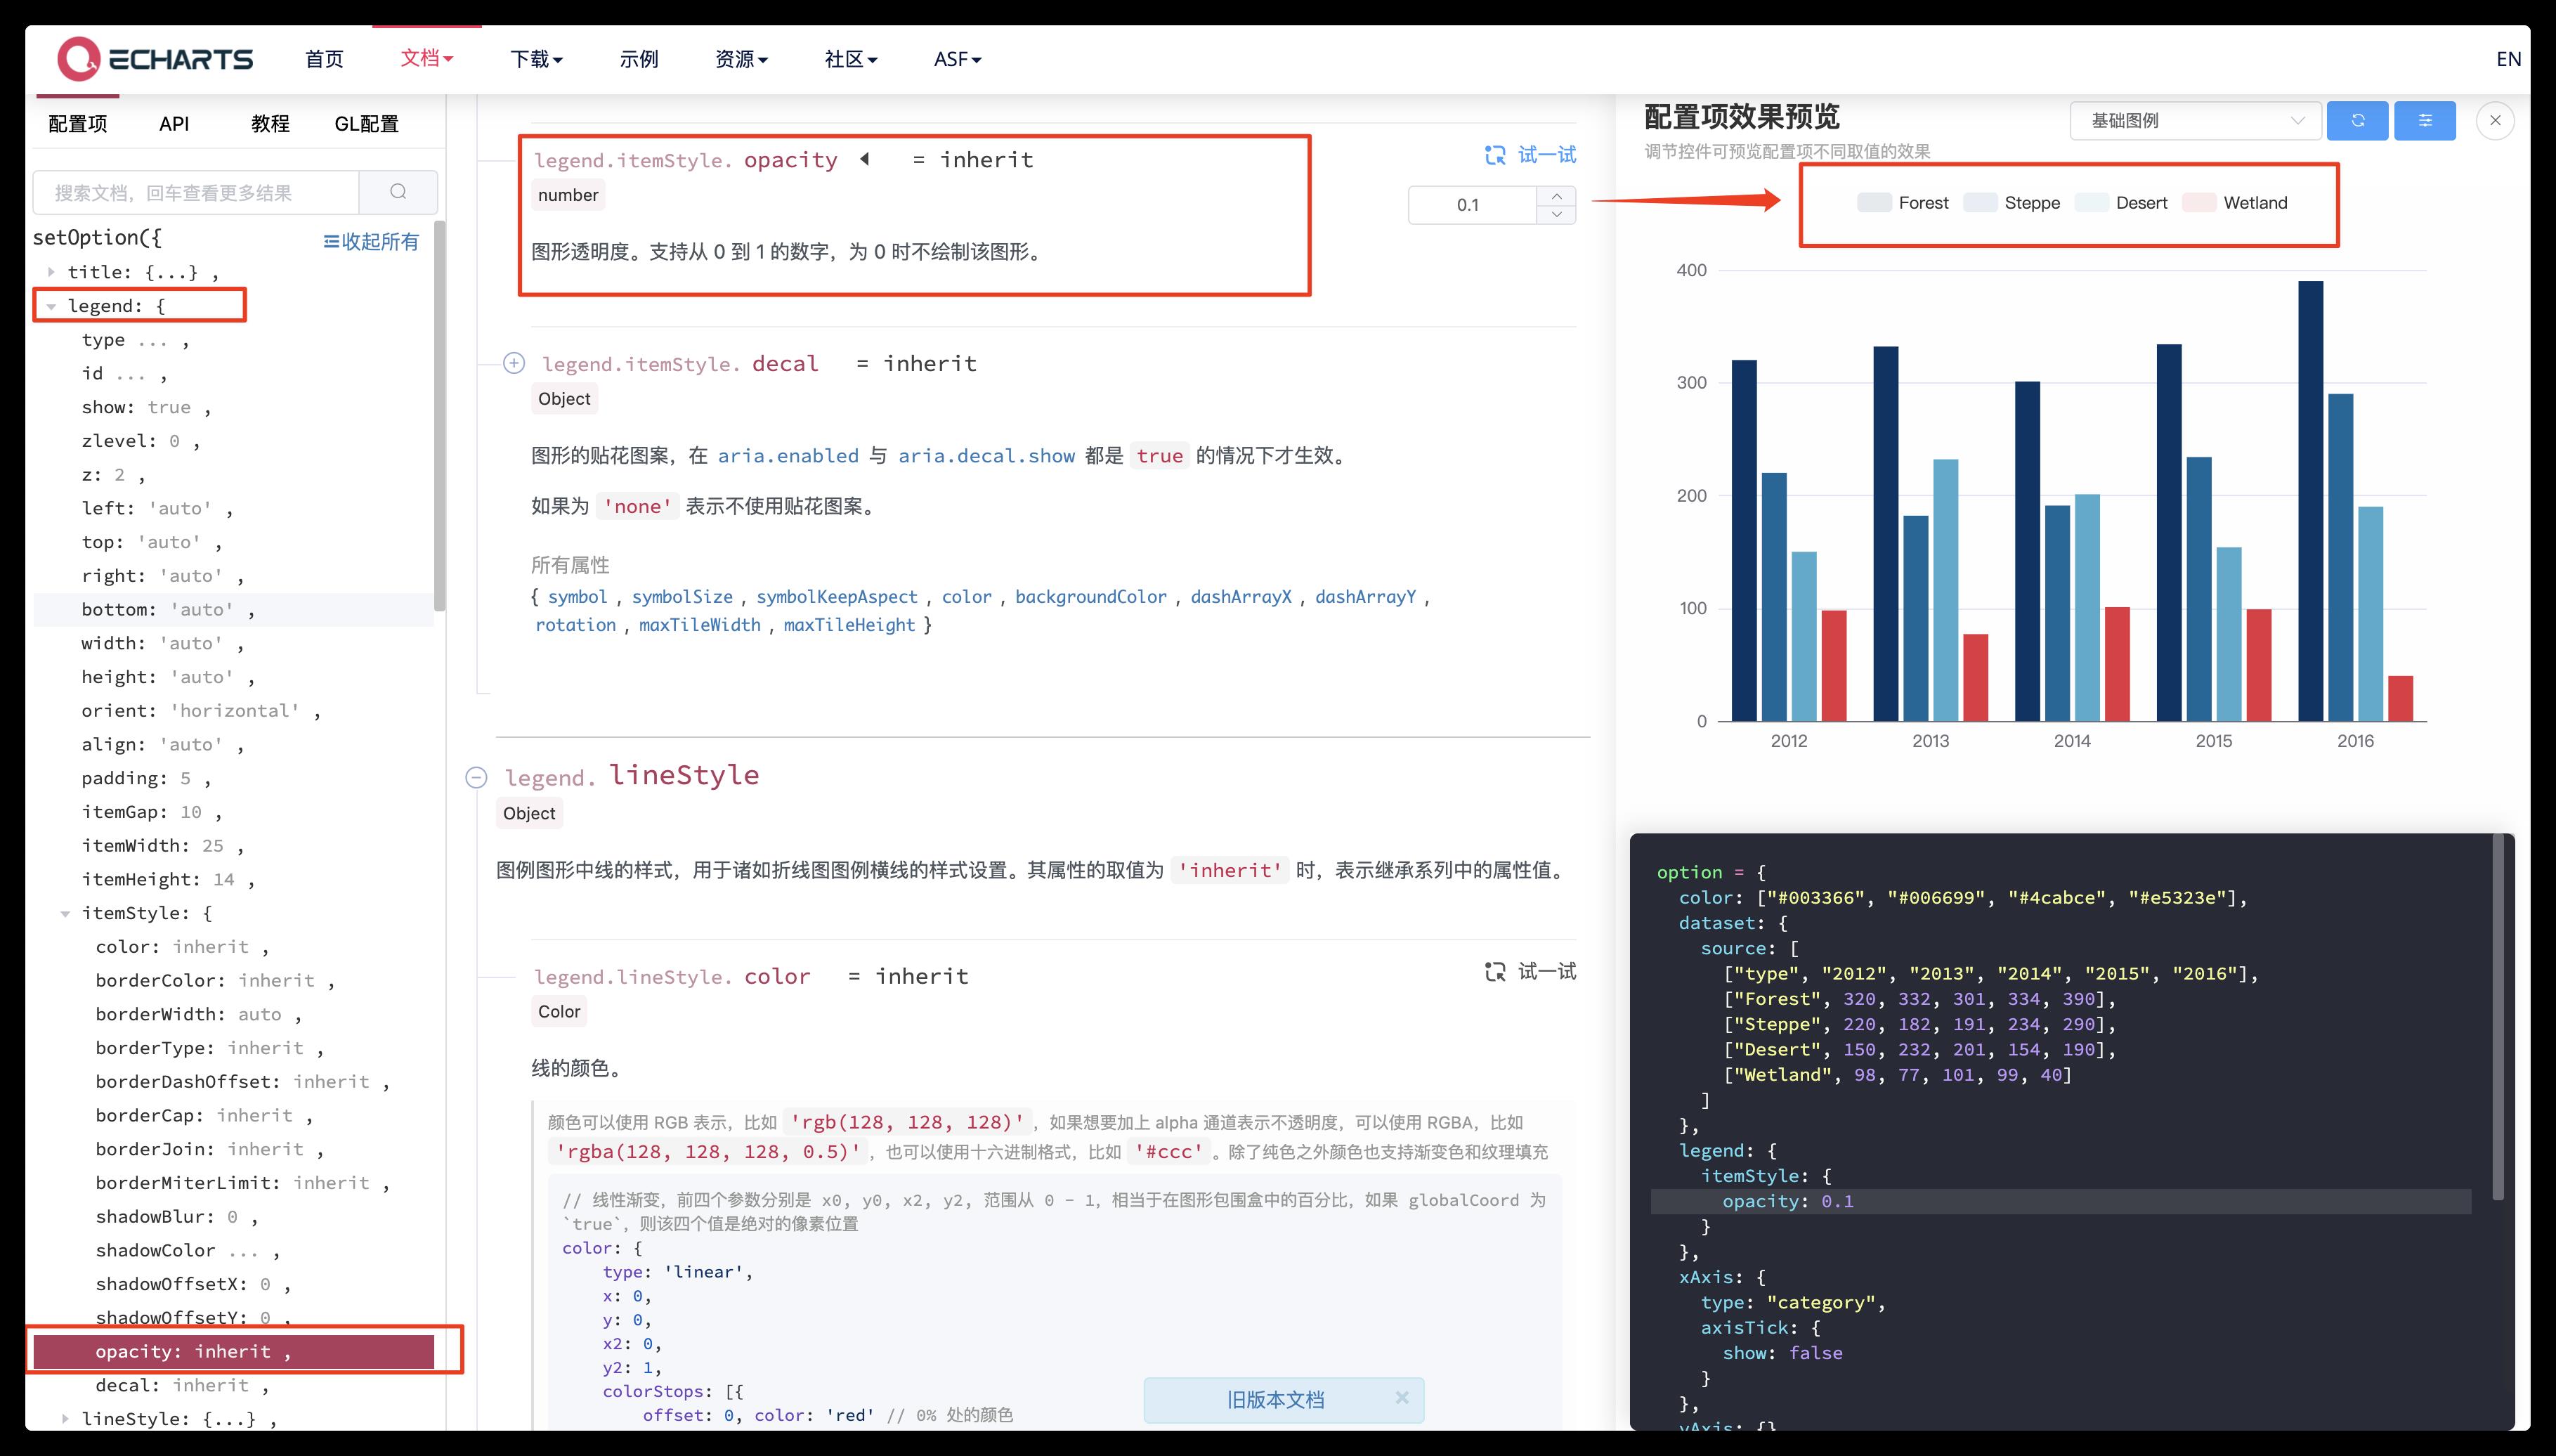2556x1456 pixels.
Task: Collapse the legend tree node
Action: click(51, 307)
